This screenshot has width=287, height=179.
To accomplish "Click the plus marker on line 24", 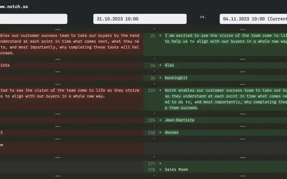I will click(x=160, y=65).
